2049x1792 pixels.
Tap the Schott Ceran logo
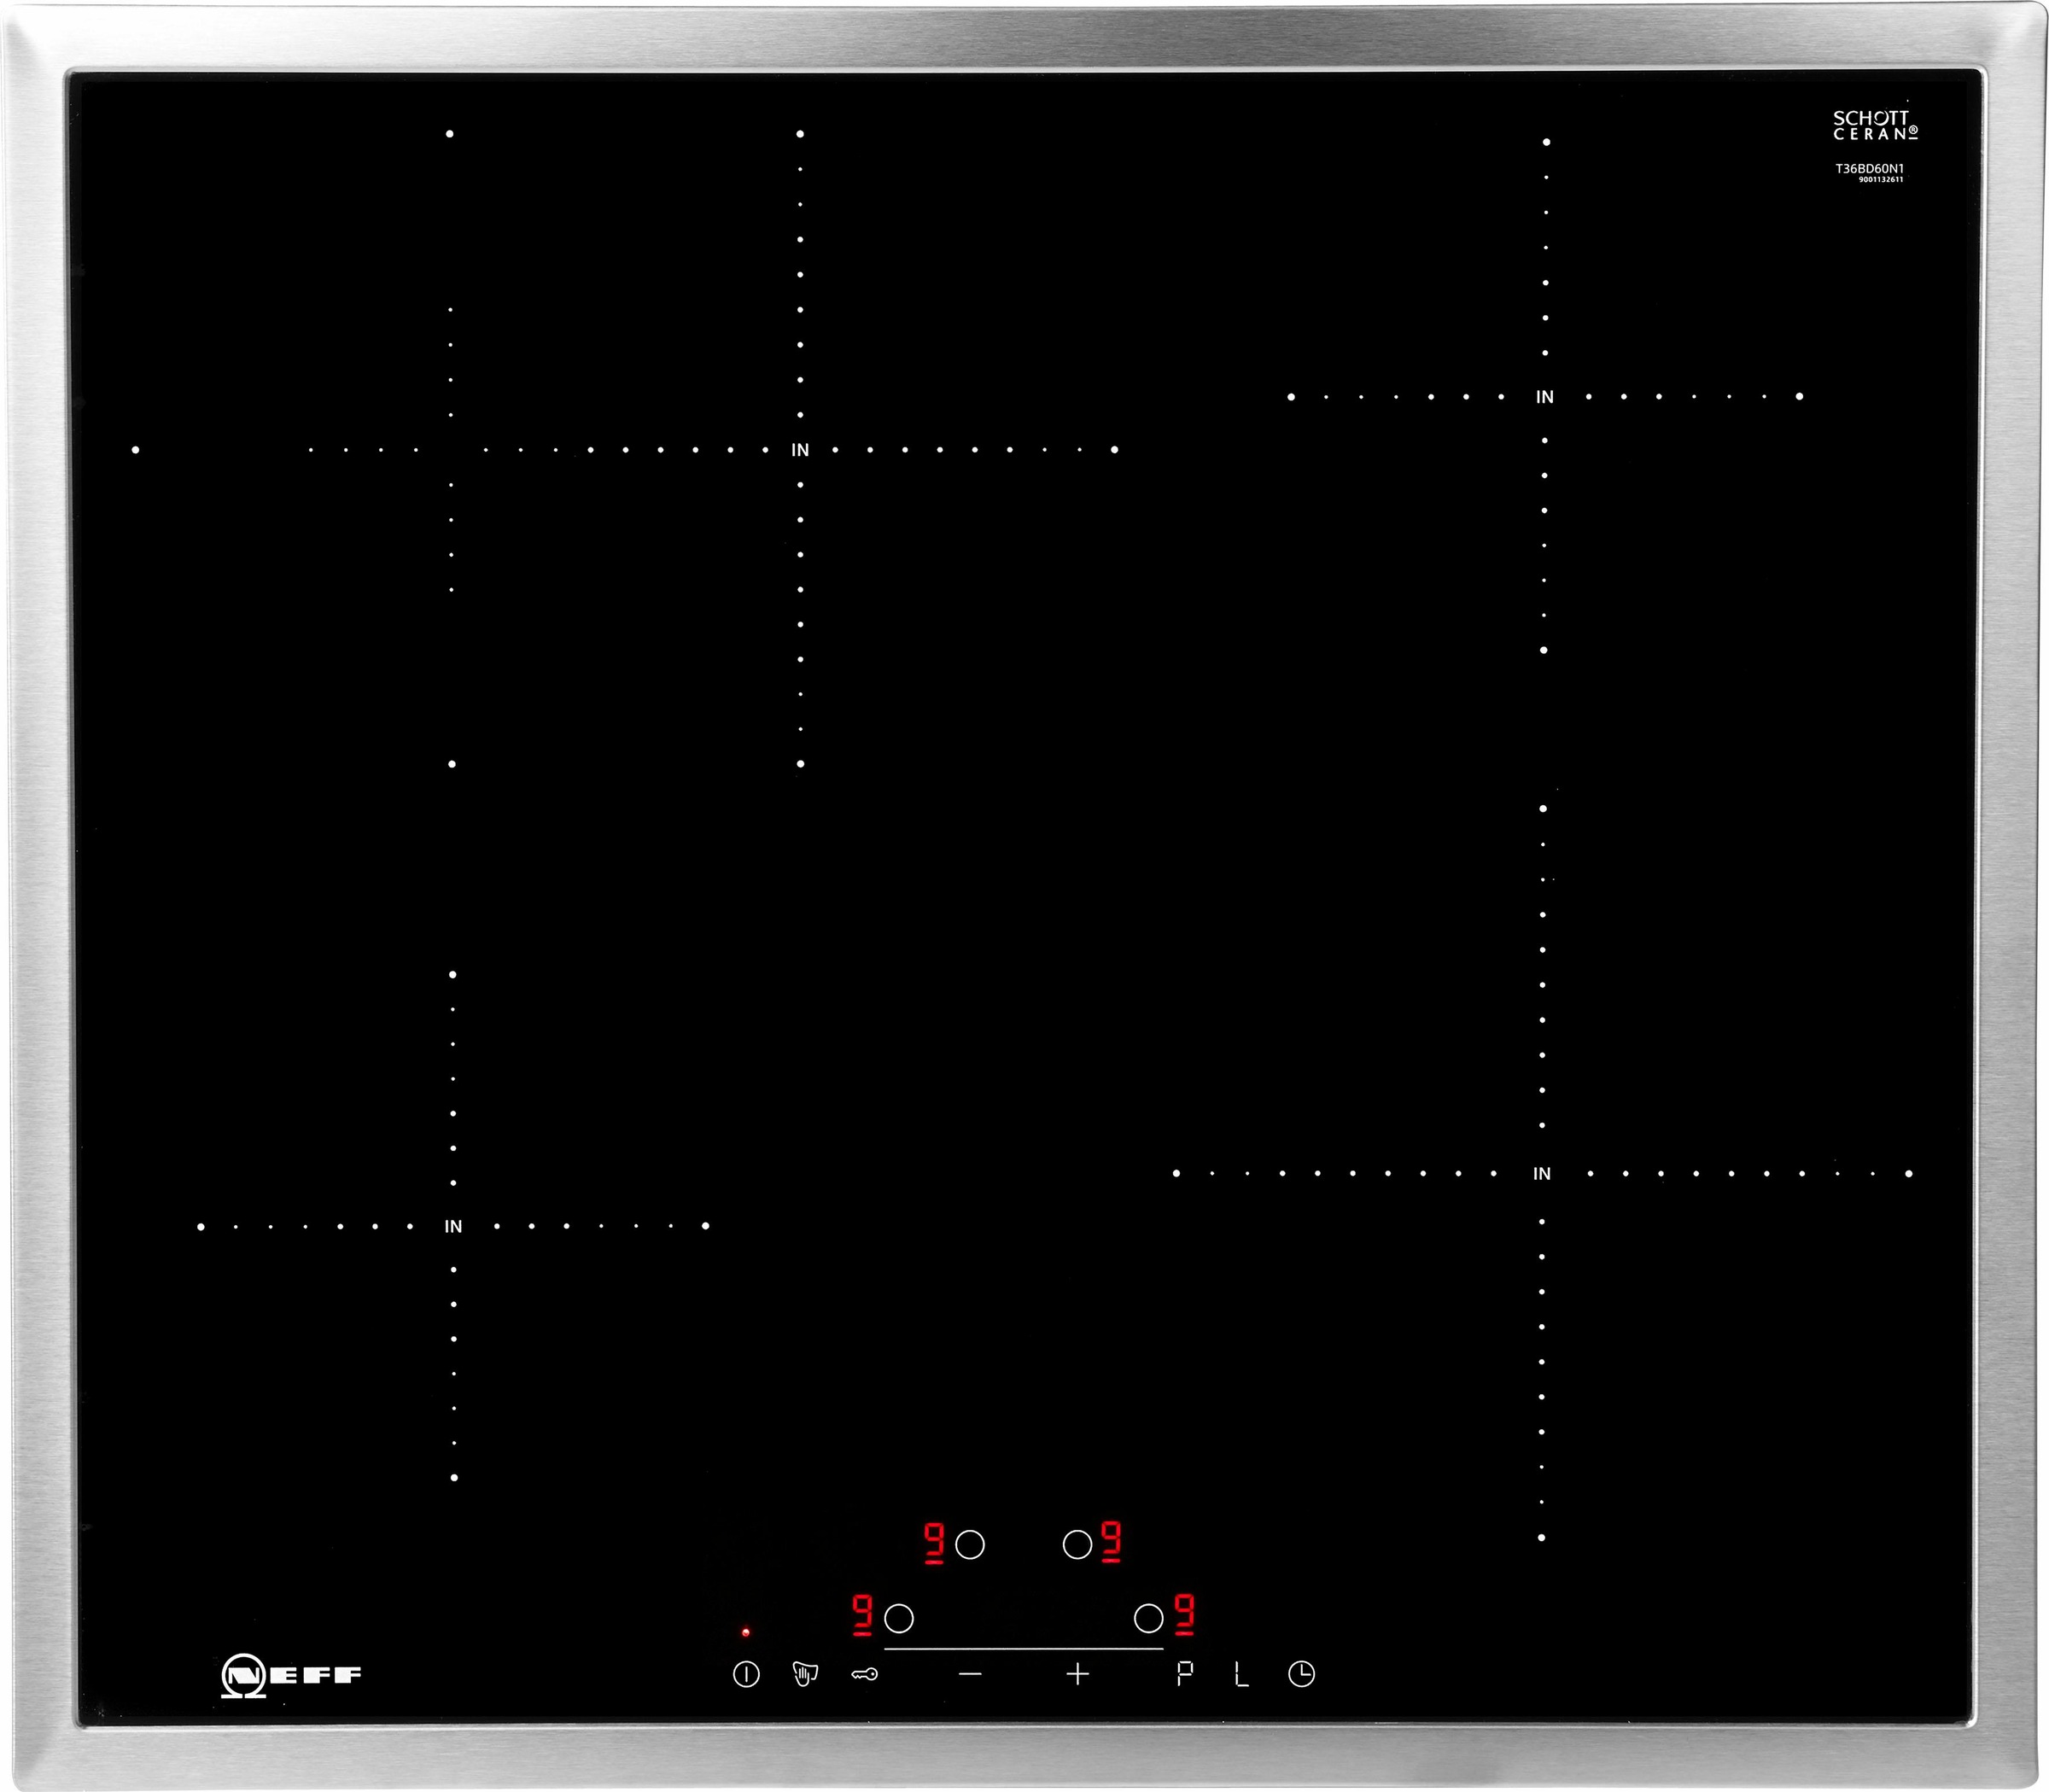click(1875, 125)
